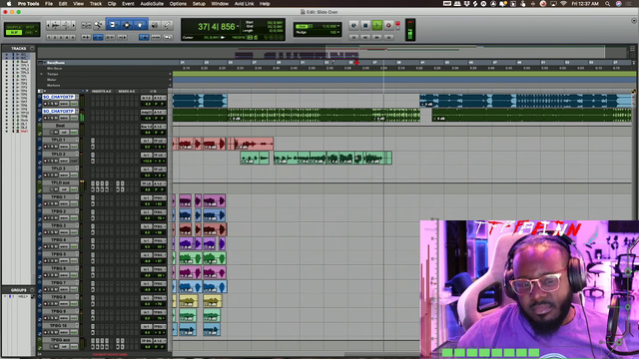Select the first SO_CHAYOXTP track name
Screen dimensions: 639x359
(x=58, y=97)
